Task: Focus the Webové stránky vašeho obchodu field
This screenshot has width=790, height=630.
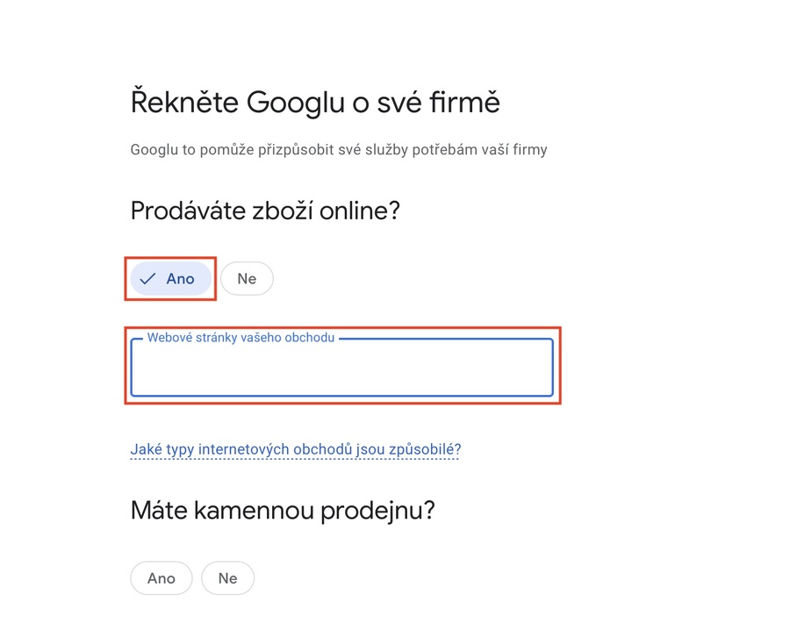Action: pyautogui.click(x=341, y=369)
